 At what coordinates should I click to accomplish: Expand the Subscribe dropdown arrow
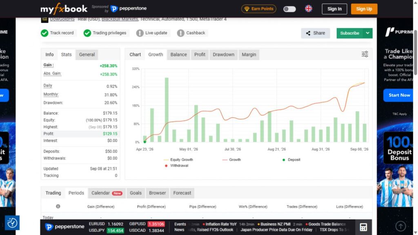pyautogui.click(x=368, y=33)
